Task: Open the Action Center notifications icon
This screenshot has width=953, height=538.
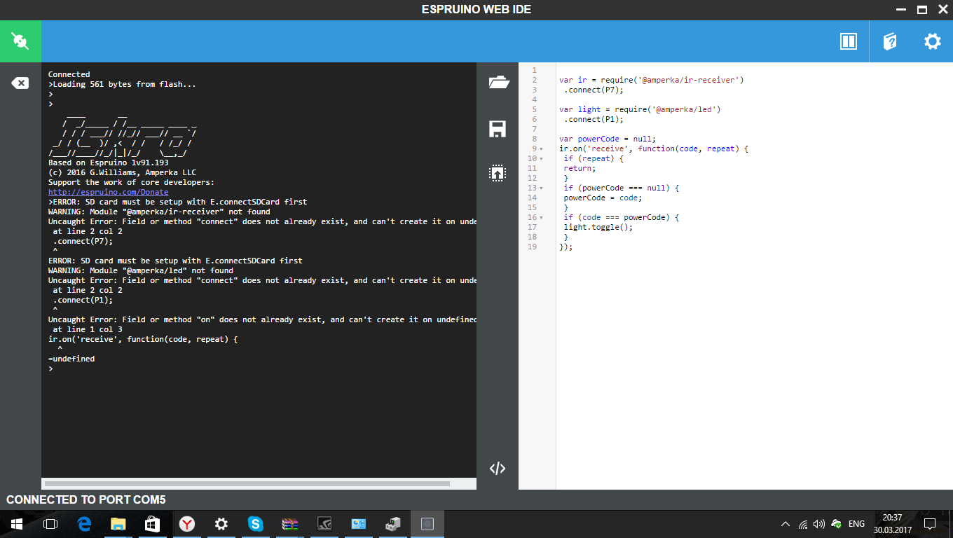Action: tap(930, 524)
